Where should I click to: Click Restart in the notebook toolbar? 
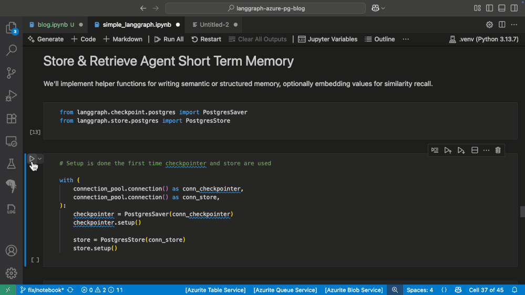(x=206, y=39)
